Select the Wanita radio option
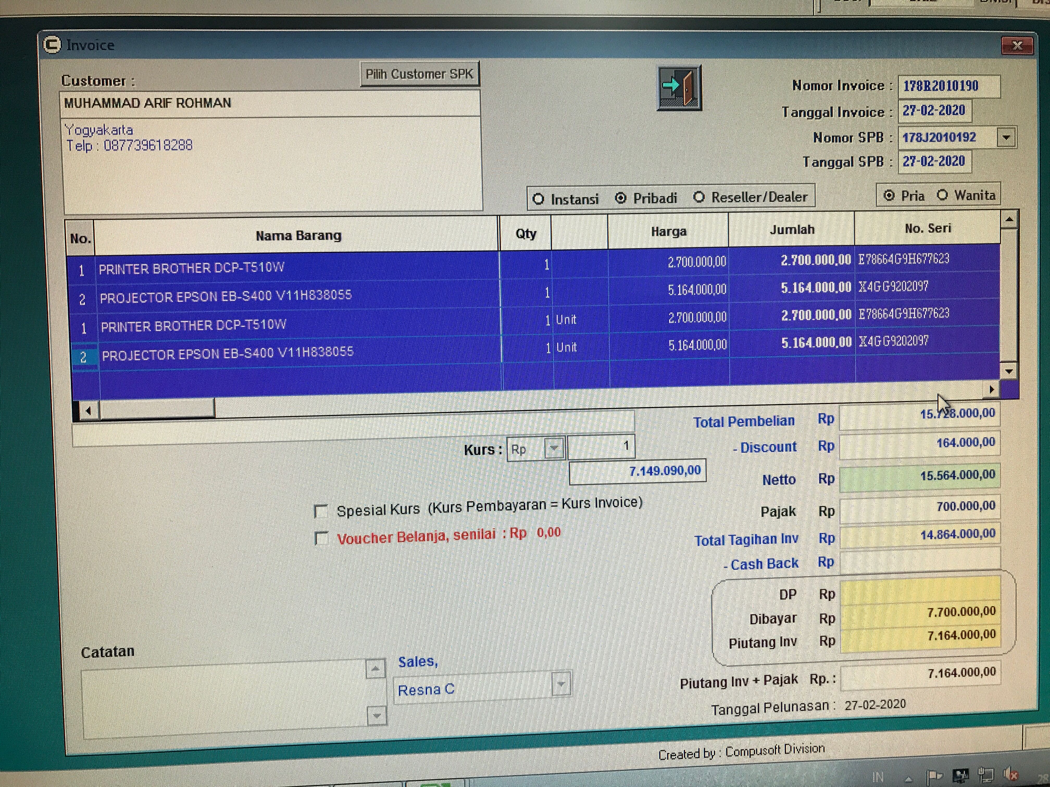 [943, 195]
